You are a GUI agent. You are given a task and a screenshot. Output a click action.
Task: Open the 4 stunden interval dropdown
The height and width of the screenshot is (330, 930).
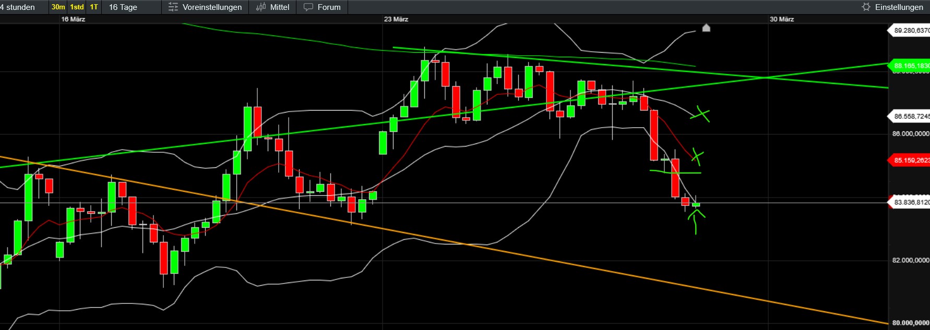(18, 7)
